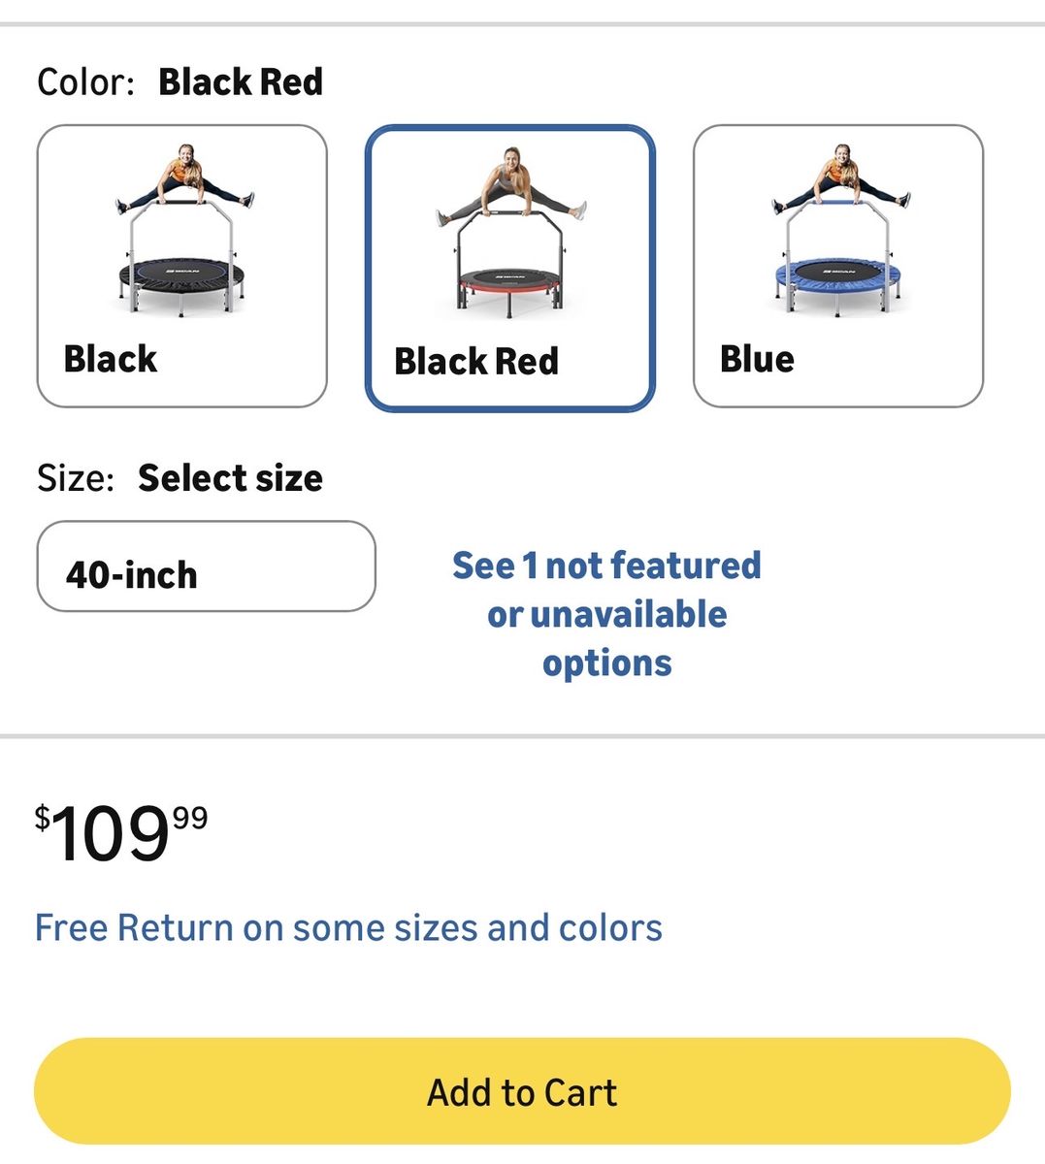This screenshot has width=1045, height=1164.
Task: Click the "Black" label under the first trampoline
Action: tap(110, 359)
